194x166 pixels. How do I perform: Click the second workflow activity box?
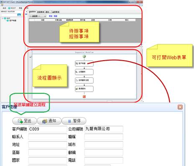tap(84, 72)
